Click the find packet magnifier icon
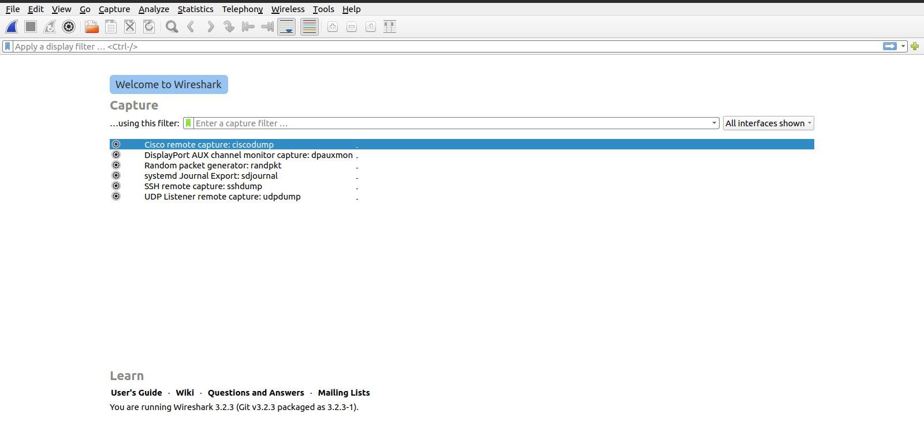 click(172, 27)
